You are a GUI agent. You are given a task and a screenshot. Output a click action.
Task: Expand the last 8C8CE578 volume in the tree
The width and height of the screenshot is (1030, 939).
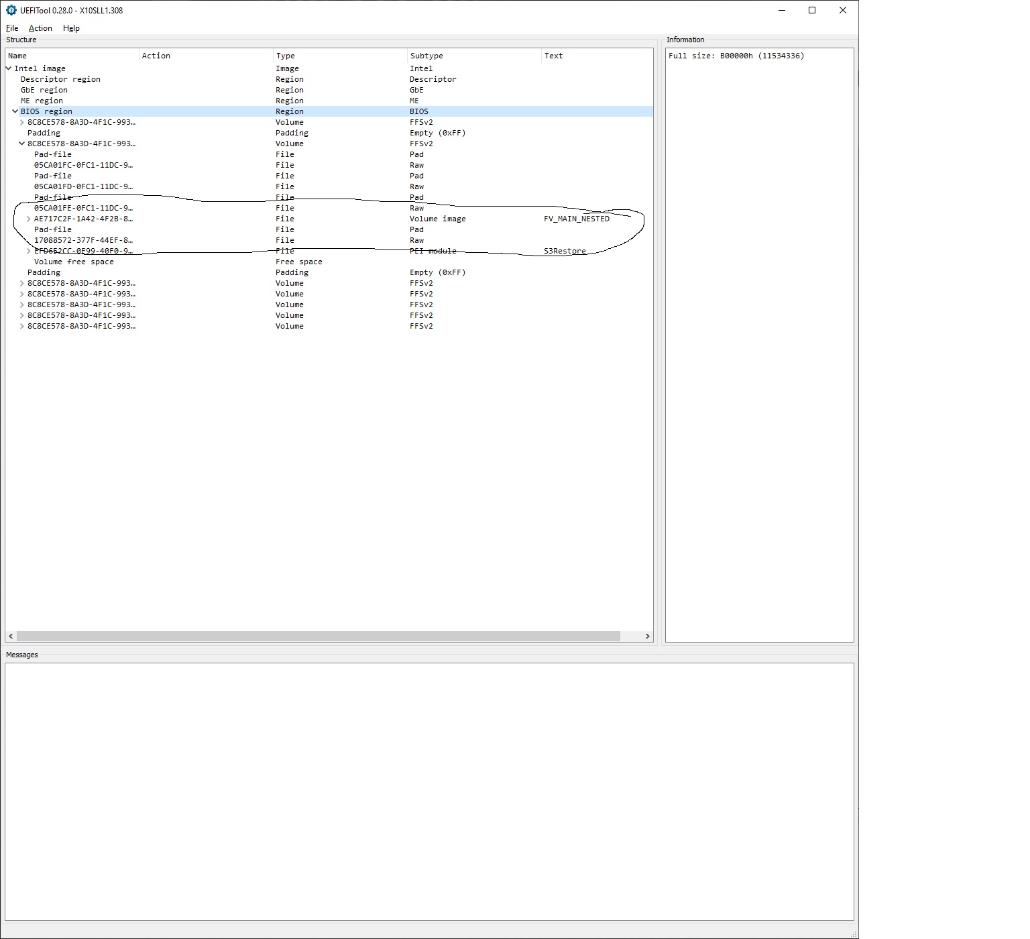[x=21, y=326]
